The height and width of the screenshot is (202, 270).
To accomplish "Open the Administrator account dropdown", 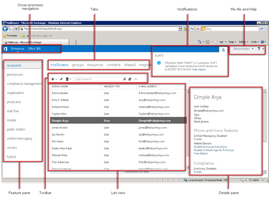I will click(243, 49).
